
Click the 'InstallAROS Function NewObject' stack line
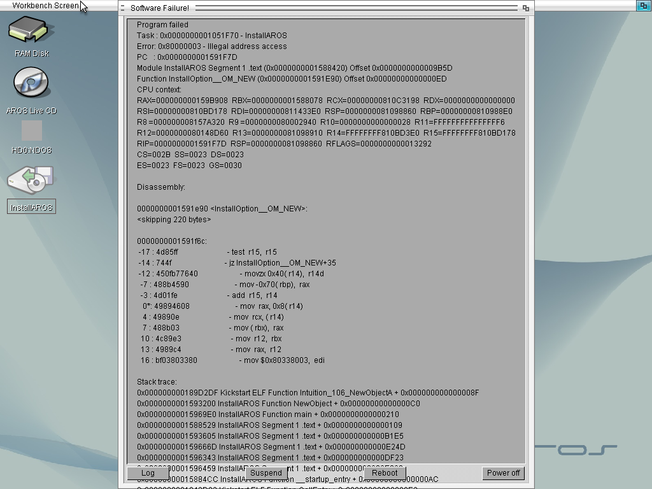coord(278,403)
